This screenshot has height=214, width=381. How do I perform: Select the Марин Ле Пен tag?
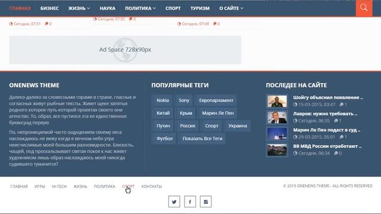pos(218,113)
